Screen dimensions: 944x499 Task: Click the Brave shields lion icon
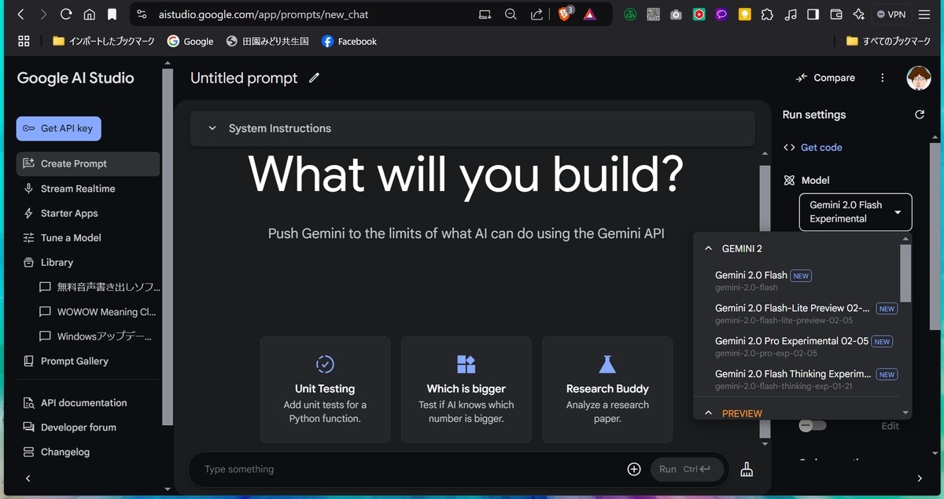pos(564,14)
